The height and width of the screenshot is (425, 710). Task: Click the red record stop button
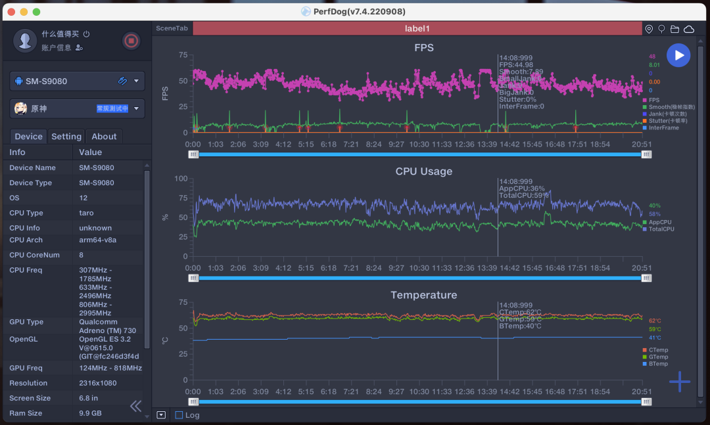click(131, 41)
